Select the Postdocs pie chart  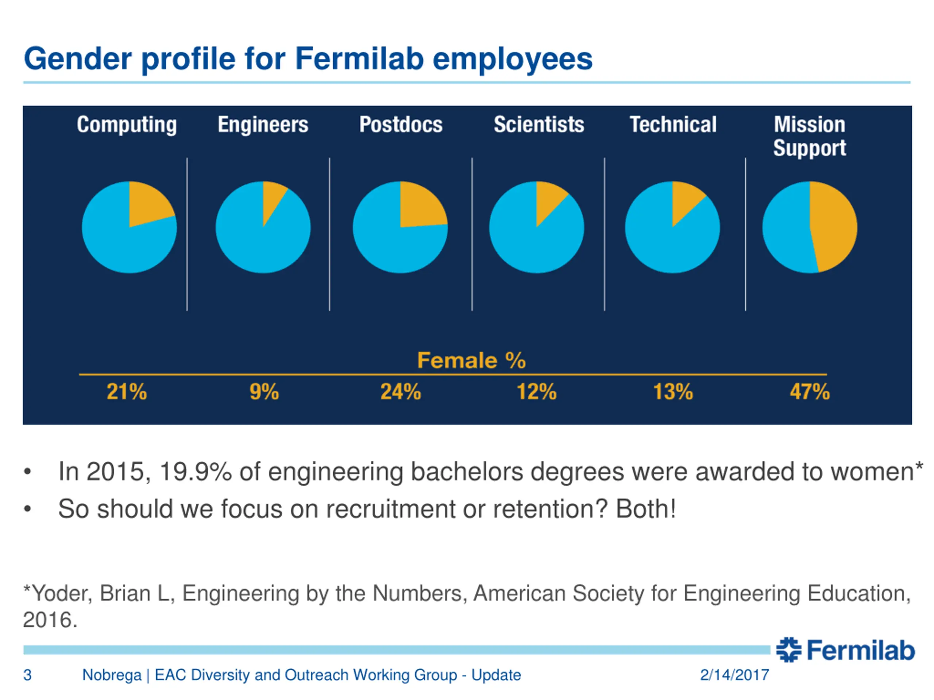point(400,227)
